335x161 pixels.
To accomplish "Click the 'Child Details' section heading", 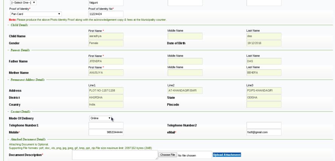I will point(19,25).
